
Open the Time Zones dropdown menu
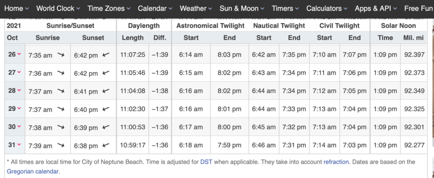(x=108, y=8)
